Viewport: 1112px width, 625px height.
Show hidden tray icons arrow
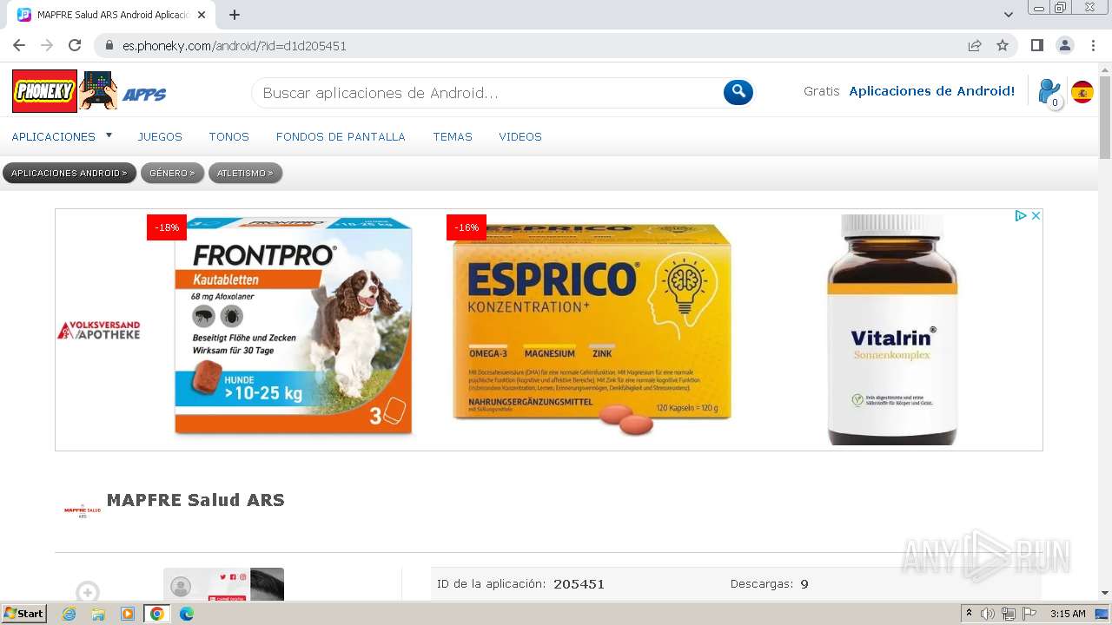click(x=970, y=614)
